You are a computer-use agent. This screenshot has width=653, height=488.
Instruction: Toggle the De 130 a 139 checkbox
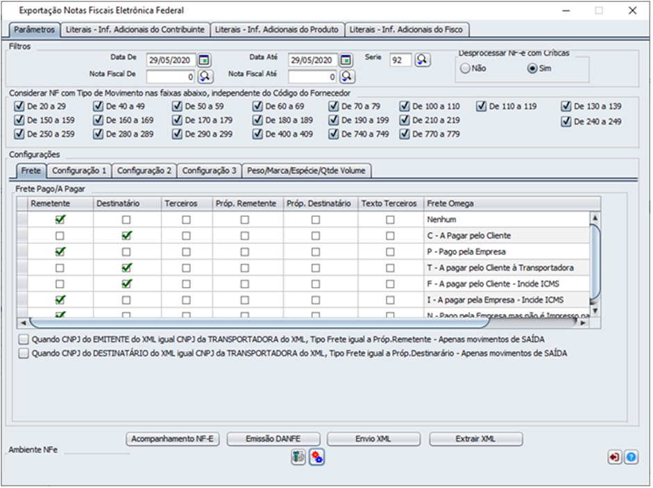tap(566, 106)
